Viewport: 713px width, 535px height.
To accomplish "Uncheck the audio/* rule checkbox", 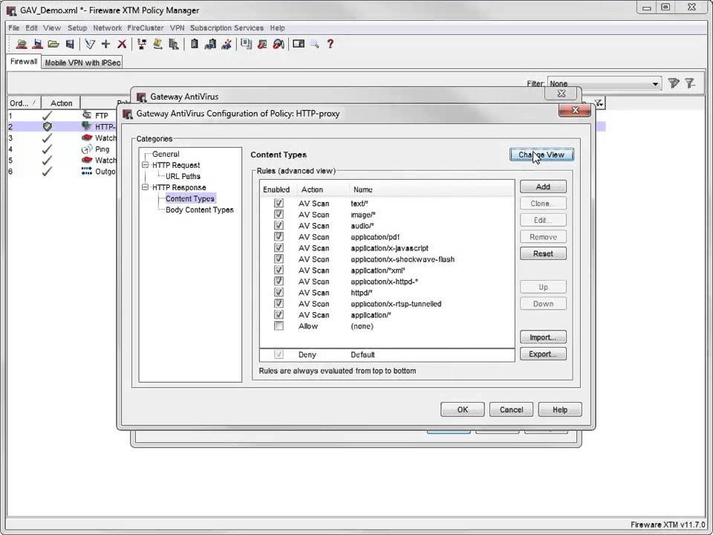I will pyautogui.click(x=279, y=225).
